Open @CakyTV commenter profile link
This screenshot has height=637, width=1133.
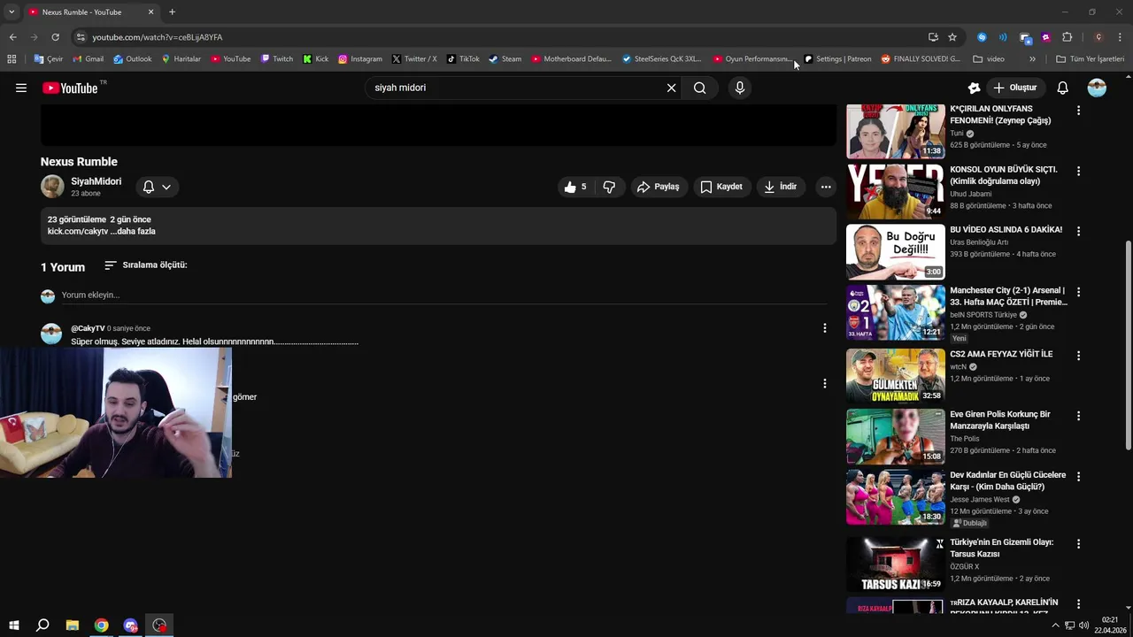88,328
